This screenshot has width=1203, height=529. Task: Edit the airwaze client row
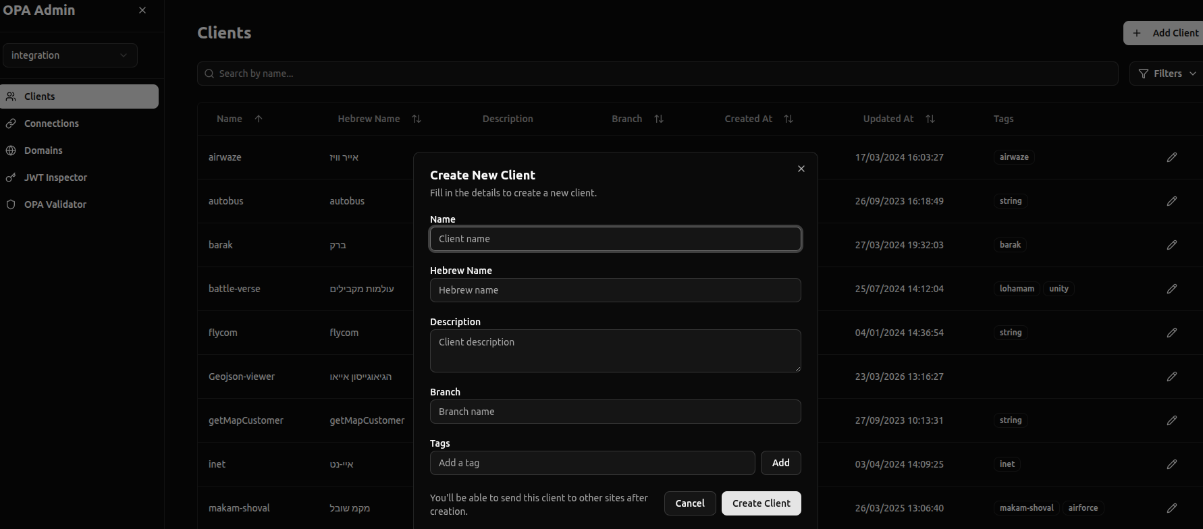tap(1172, 157)
